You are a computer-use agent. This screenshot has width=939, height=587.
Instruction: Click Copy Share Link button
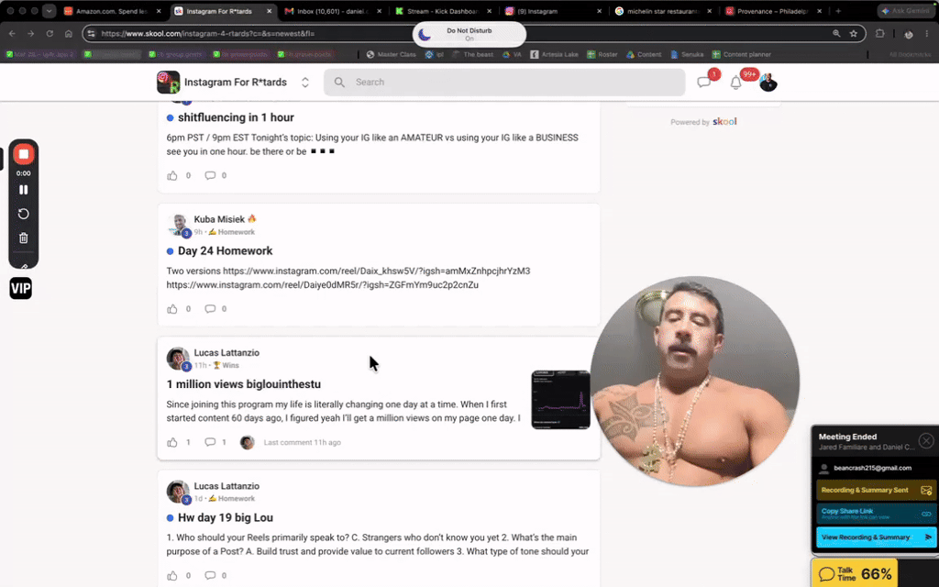click(876, 514)
